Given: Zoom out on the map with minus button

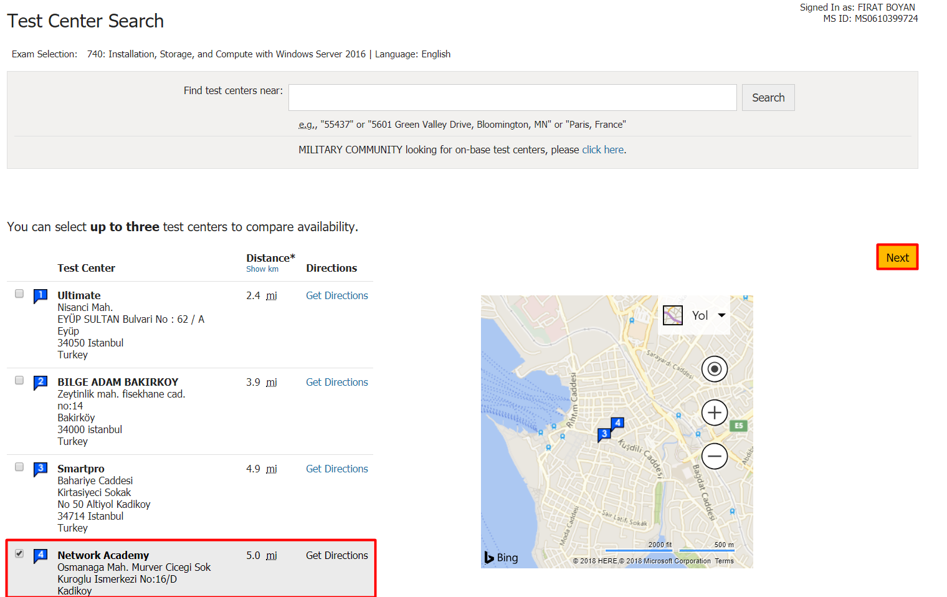Looking at the screenshot, I should (x=715, y=456).
